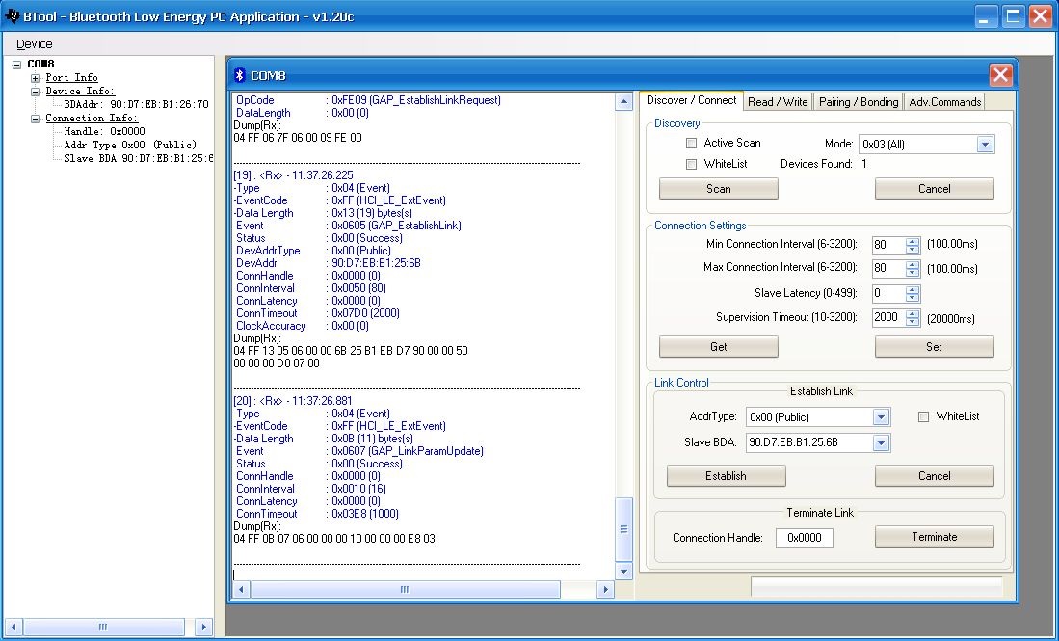Expand the Port Info tree node

(35, 78)
